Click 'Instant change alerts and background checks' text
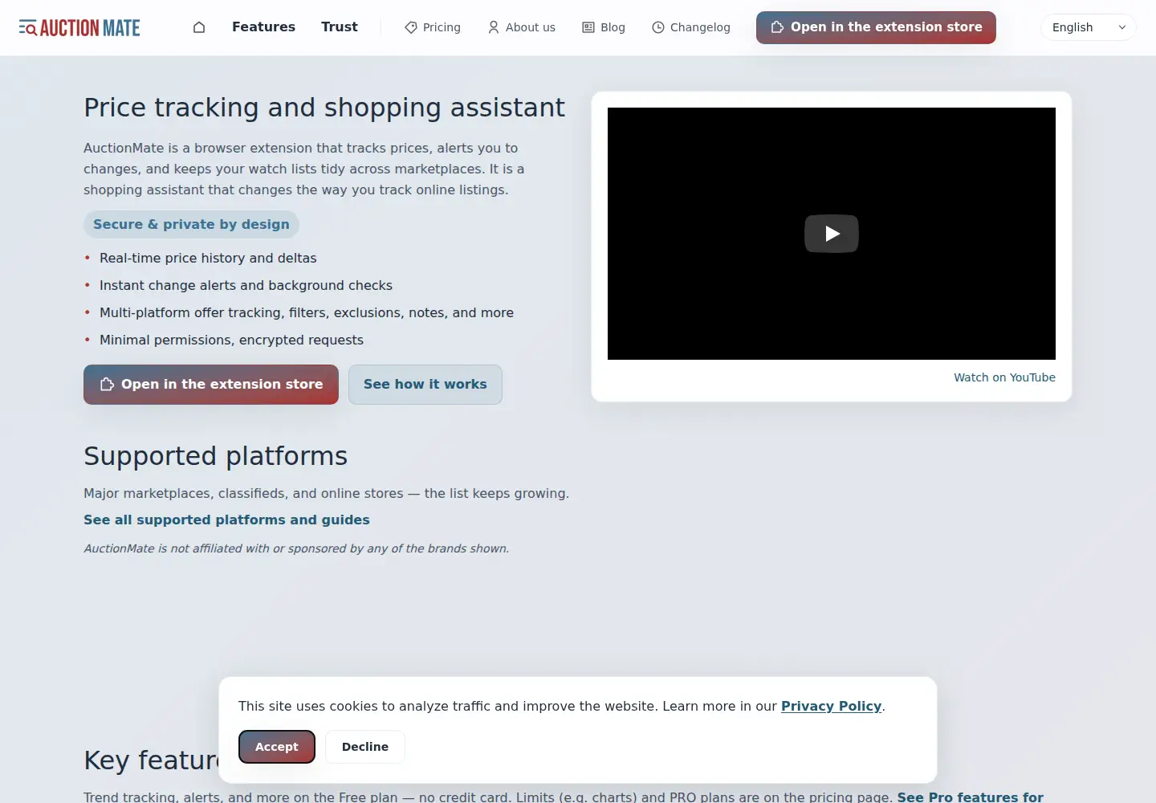This screenshot has height=803, width=1156. tap(246, 286)
